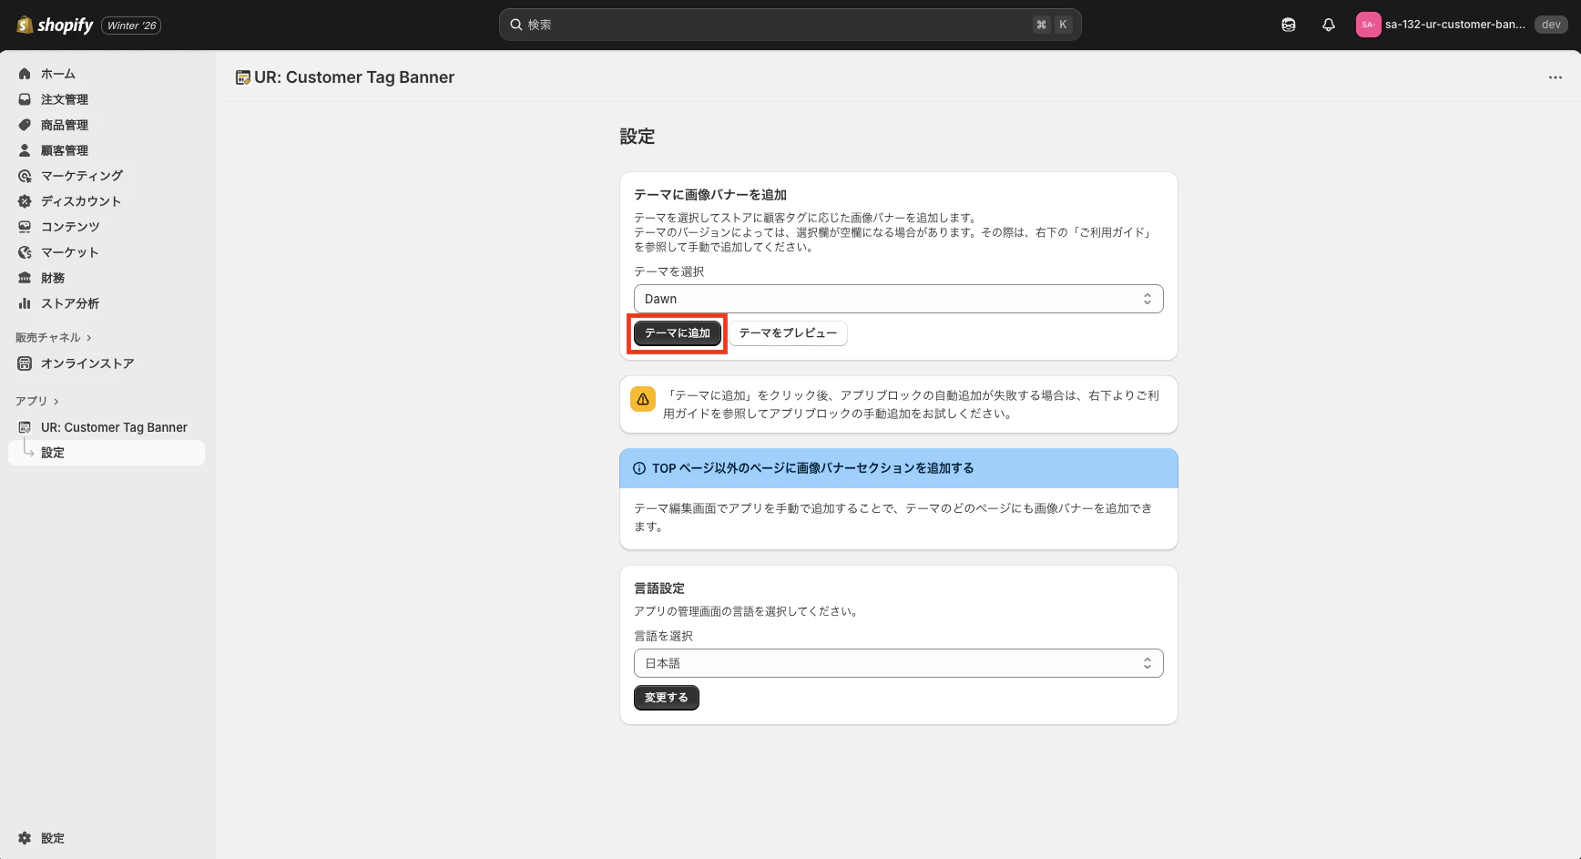Expand the アプリ section
The height and width of the screenshot is (859, 1581).
pos(37,402)
